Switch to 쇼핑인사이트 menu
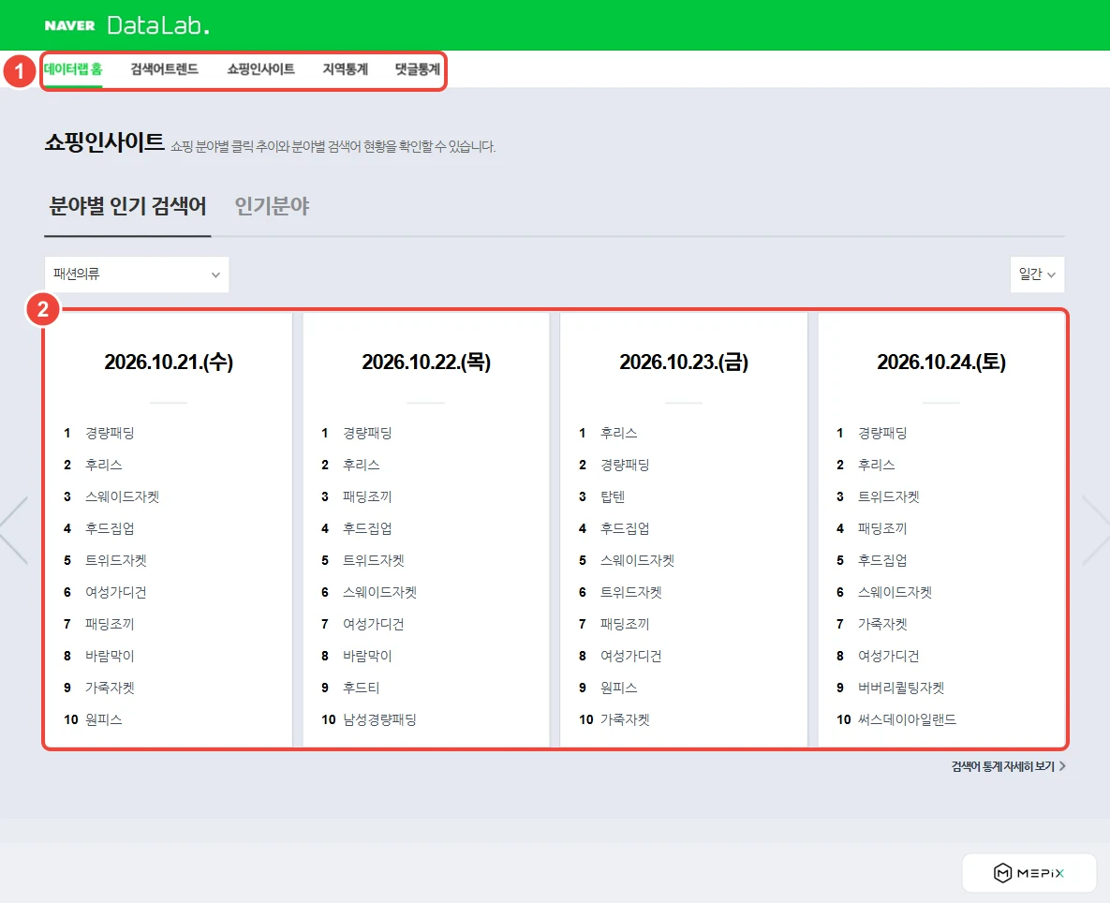 (260, 69)
